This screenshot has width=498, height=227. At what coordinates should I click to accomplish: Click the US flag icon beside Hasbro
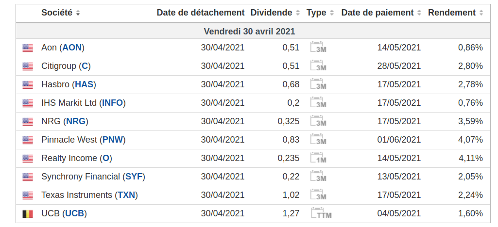28,85
